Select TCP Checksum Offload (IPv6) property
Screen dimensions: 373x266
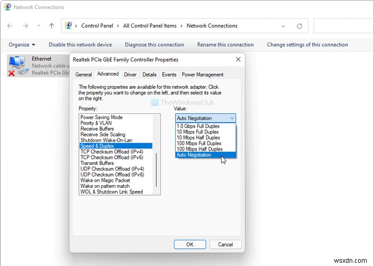click(x=116, y=157)
